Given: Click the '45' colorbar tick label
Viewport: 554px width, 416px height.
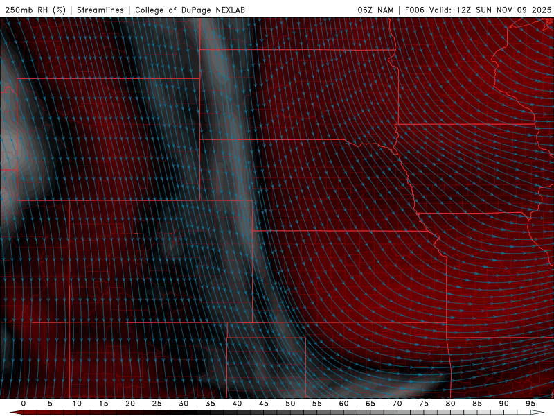Looking at the screenshot, I should coord(264,404).
